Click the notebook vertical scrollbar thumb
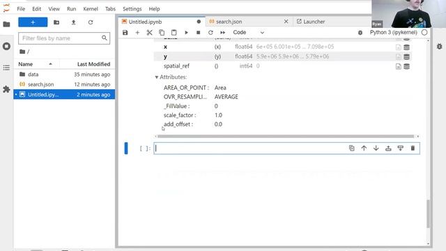 tap(428, 214)
